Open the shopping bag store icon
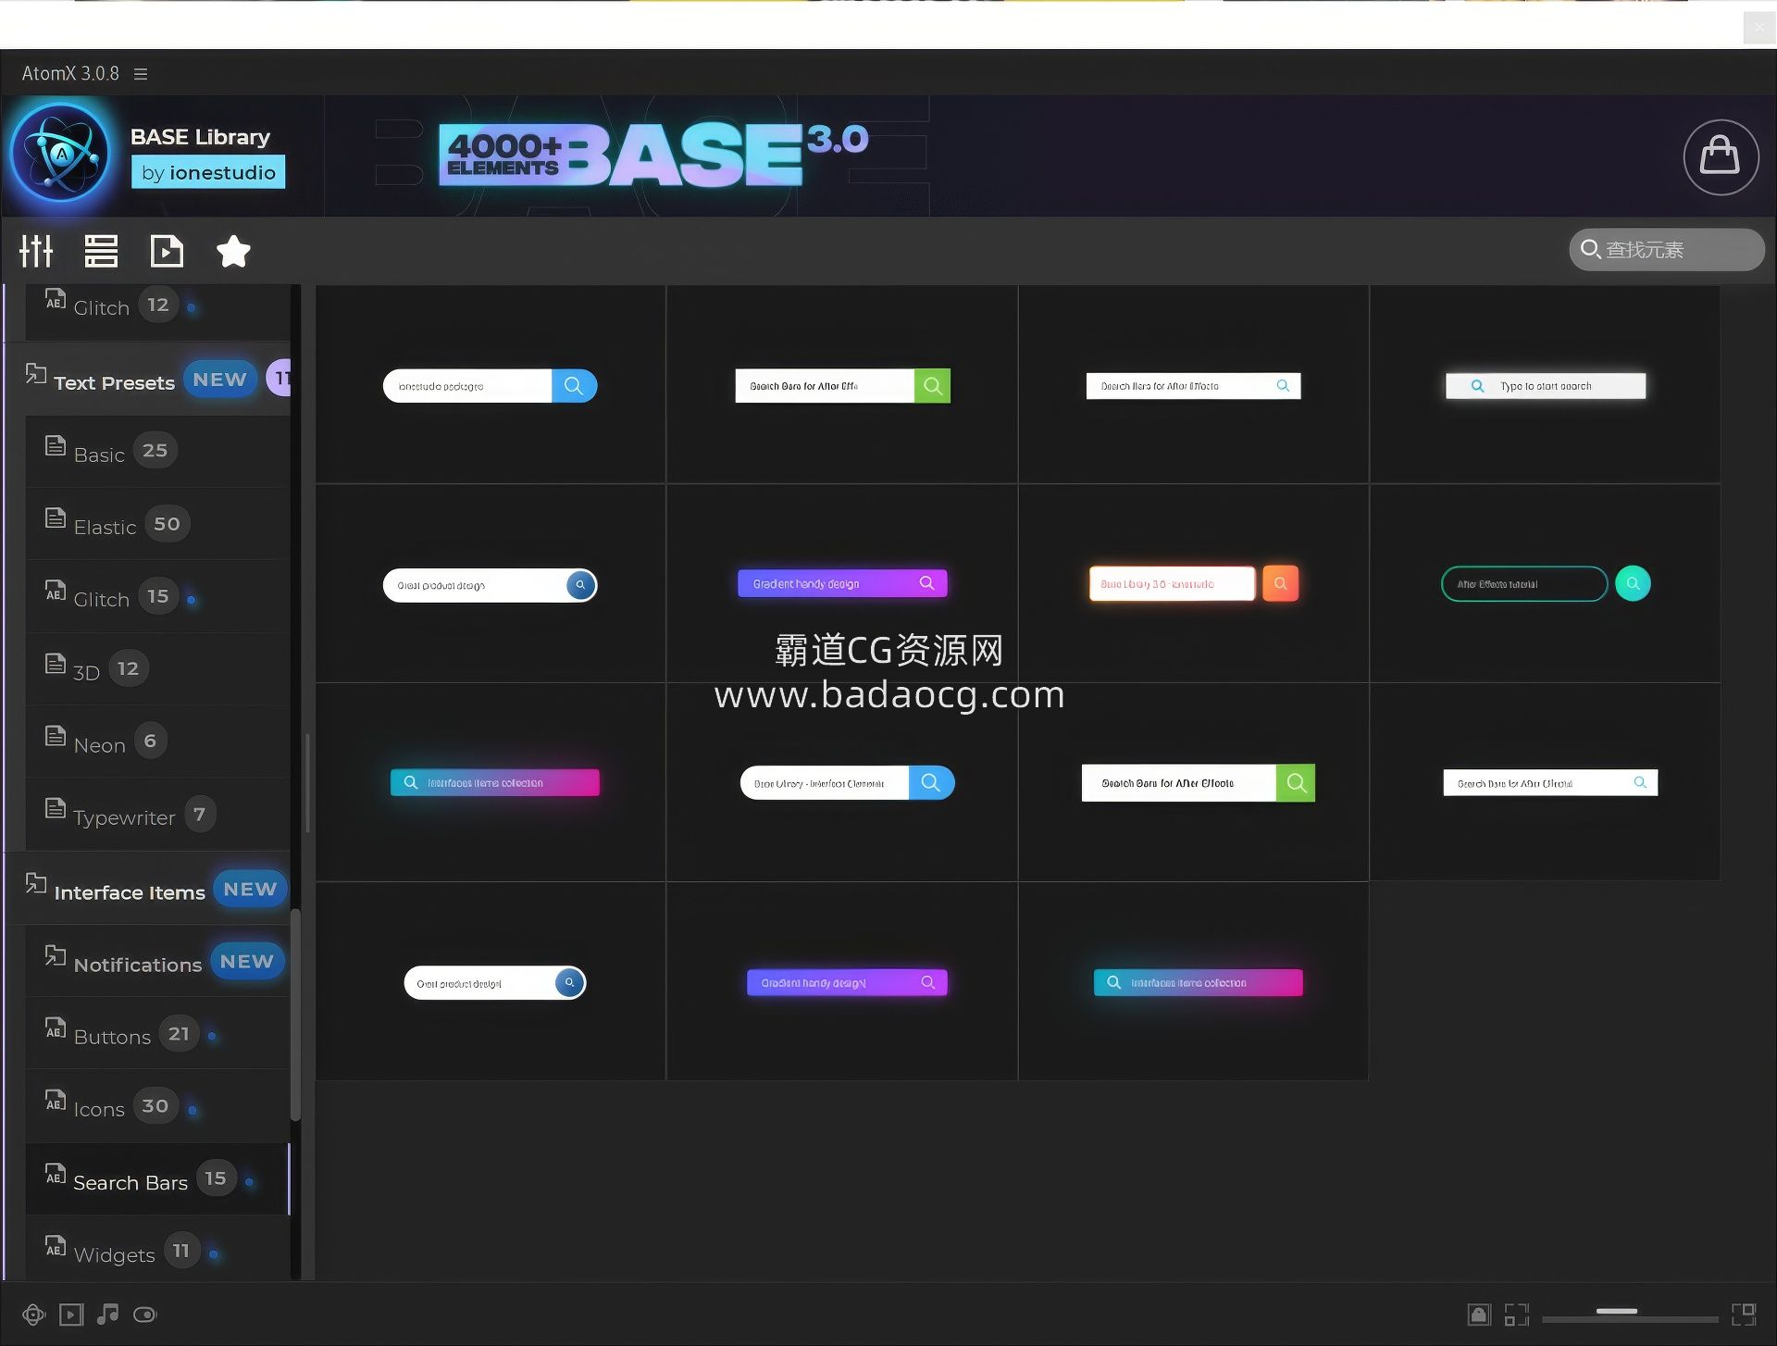The image size is (1777, 1346). (x=1721, y=157)
